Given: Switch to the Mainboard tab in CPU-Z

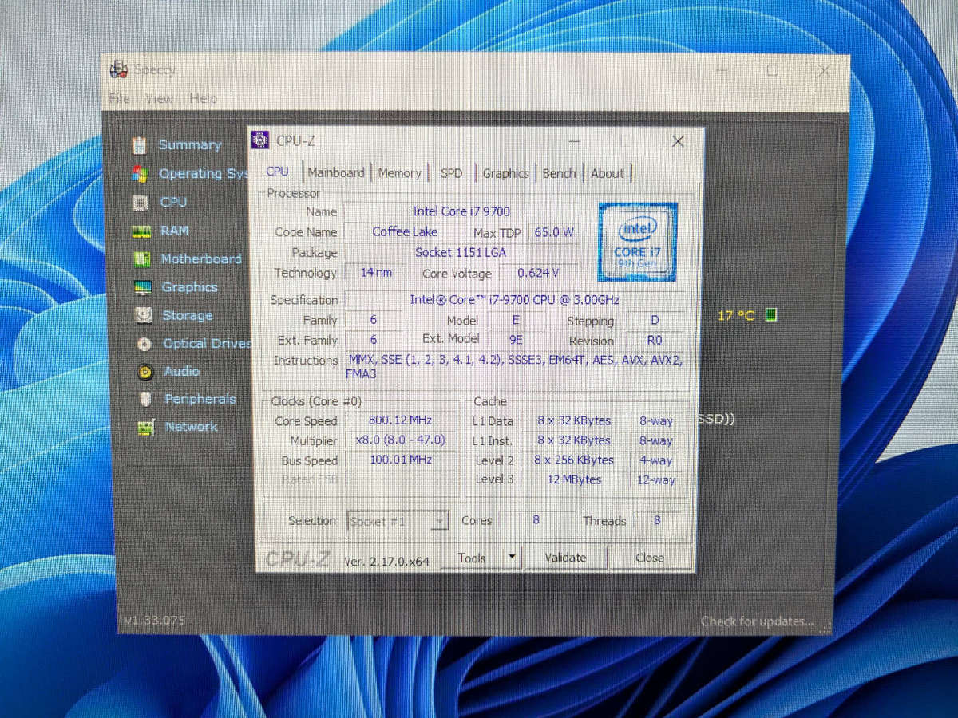Looking at the screenshot, I should (336, 172).
